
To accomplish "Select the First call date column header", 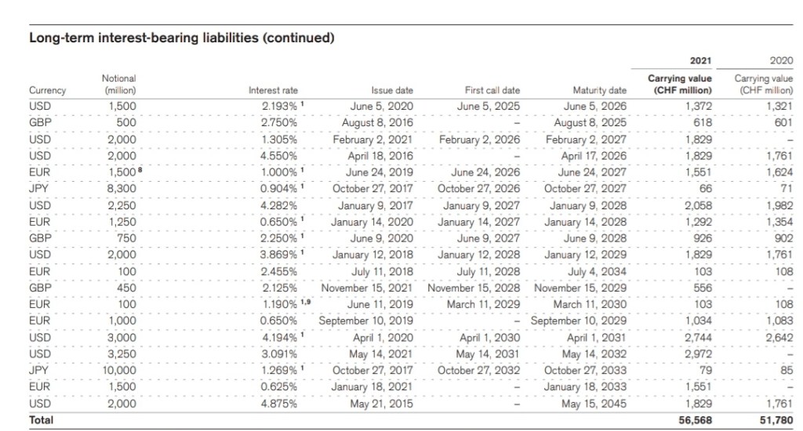I will tap(492, 91).
